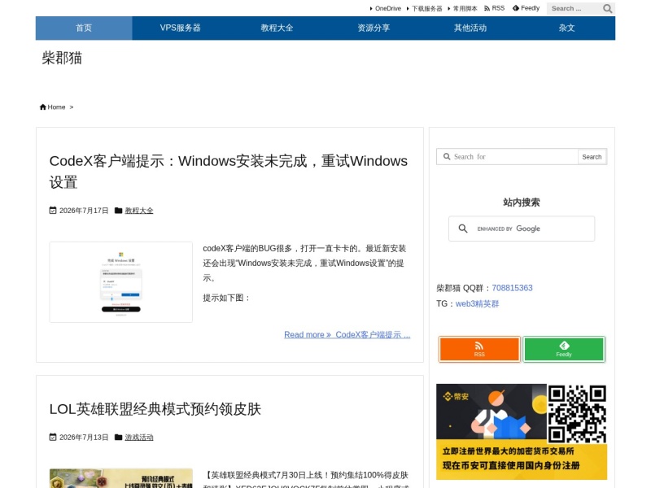The height and width of the screenshot is (488, 651).
Task: Click the Google custom search magnifier icon
Action: coord(463,229)
